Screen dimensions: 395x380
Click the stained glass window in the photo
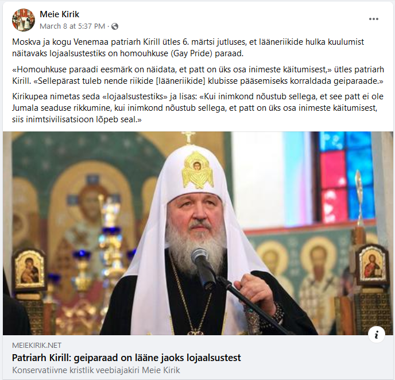click(x=345, y=176)
